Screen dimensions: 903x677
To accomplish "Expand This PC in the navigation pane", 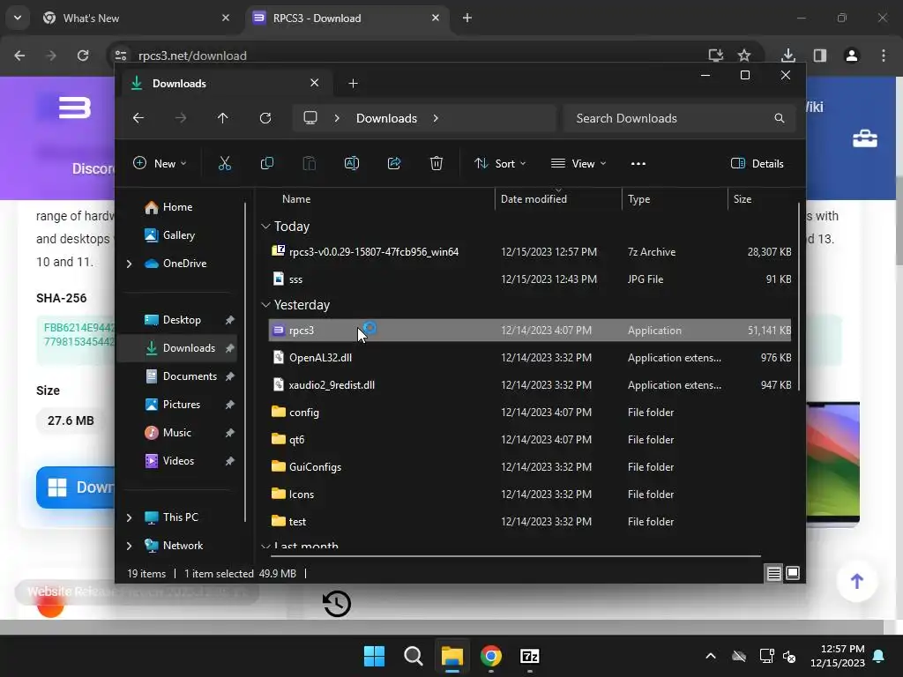I will [x=129, y=517].
